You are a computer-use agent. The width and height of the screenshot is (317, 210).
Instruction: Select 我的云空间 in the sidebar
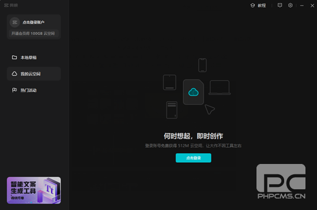[x=34, y=74]
